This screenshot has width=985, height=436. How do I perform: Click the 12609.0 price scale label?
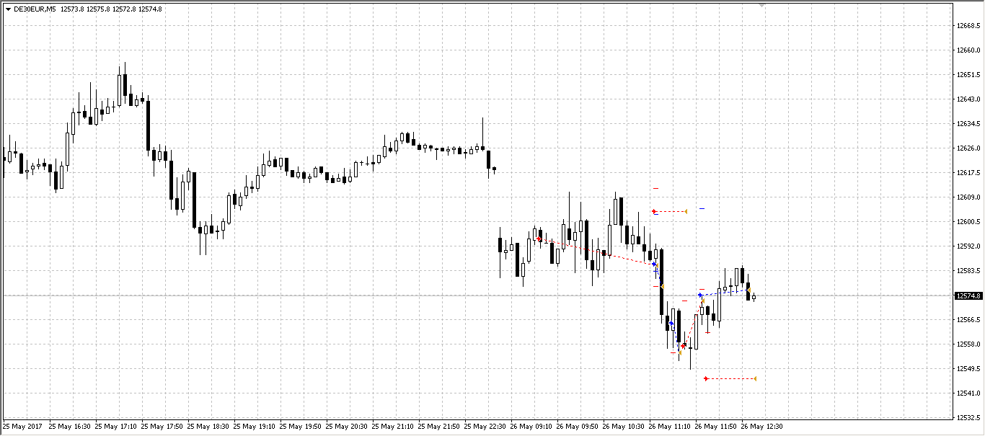coord(968,197)
